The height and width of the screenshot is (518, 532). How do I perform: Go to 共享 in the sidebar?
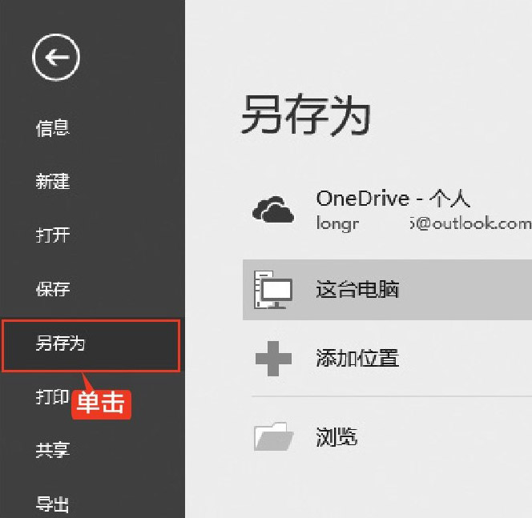[53, 450]
